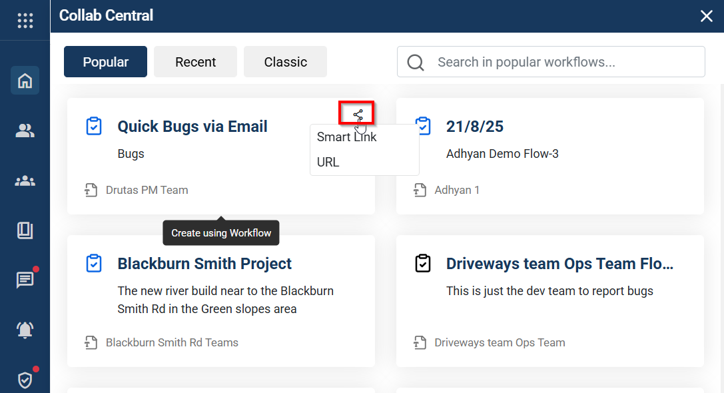The width and height of the screenshot is (724, 393).
Task: Open Blackburn Smith Project workflow
Action: pyautogui.click(x=204, y=264)
